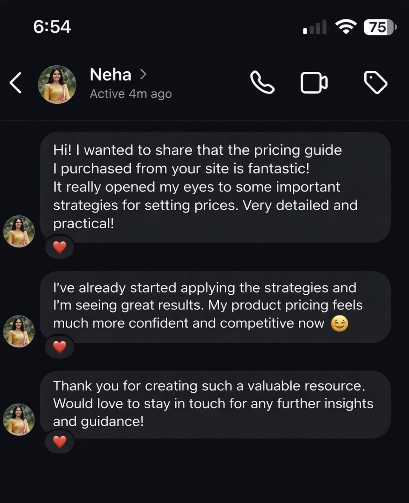The width and height of the screenshot is (409, 503).
Task: Select the 'pricing guide' message bubble
Action: click(215, 187)
